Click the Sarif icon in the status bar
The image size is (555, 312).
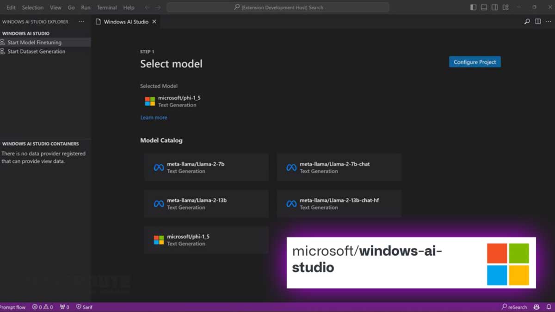(84, 307)
